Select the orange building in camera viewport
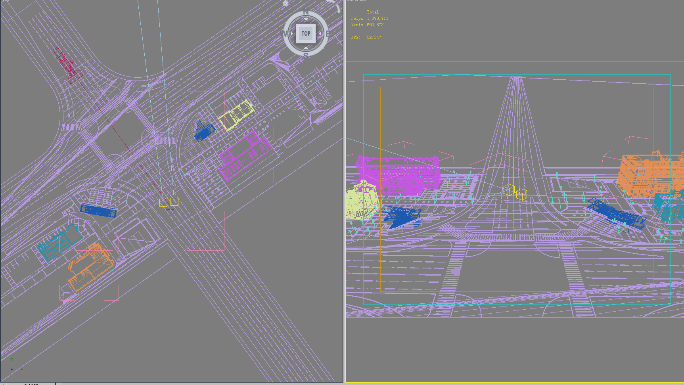Image resolution: width=684 pixels, height=385 pixels. (x=650, y=174)
